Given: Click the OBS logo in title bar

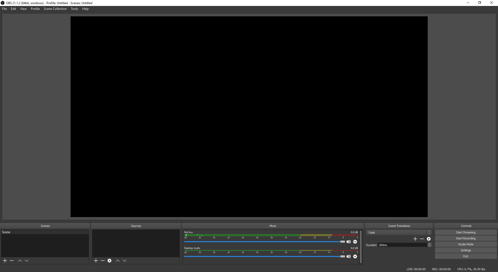Looking at the screenshot, I should 3,3.
